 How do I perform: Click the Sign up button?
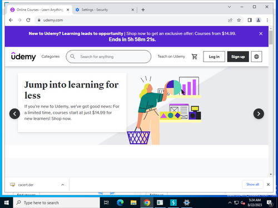tap(238, 57)
